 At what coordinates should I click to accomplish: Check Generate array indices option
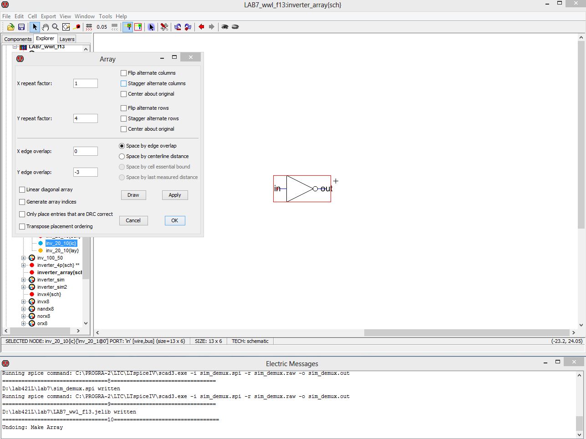coord(22,202)
